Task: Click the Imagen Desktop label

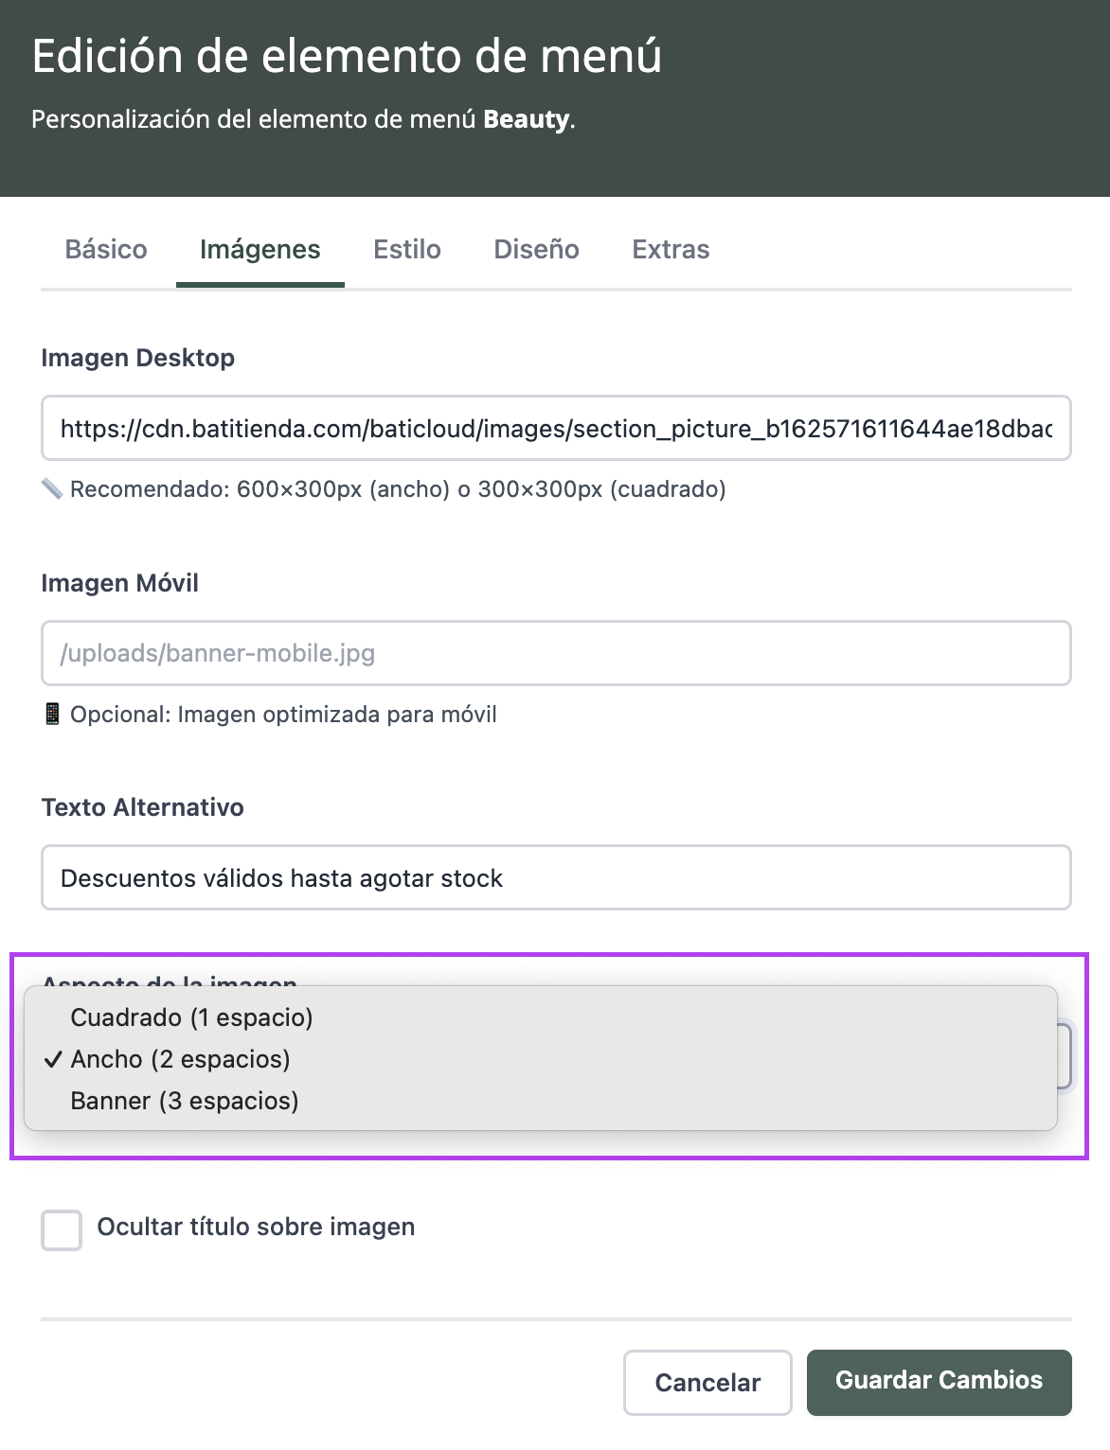Action: tap(138, 358)
